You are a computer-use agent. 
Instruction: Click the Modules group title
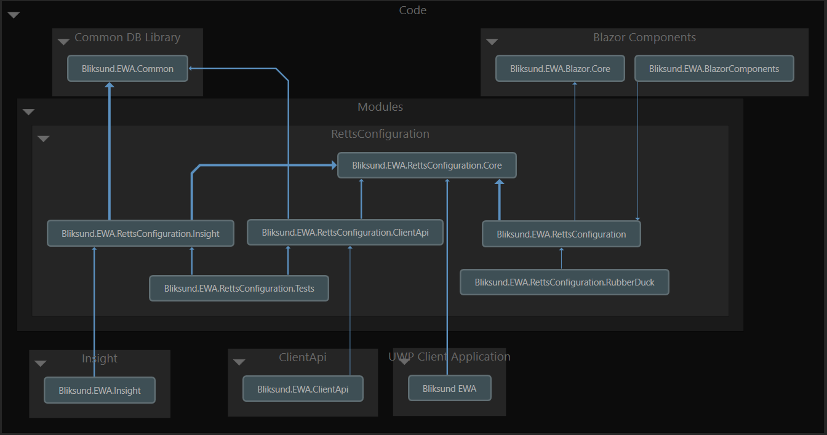point(380,107)
